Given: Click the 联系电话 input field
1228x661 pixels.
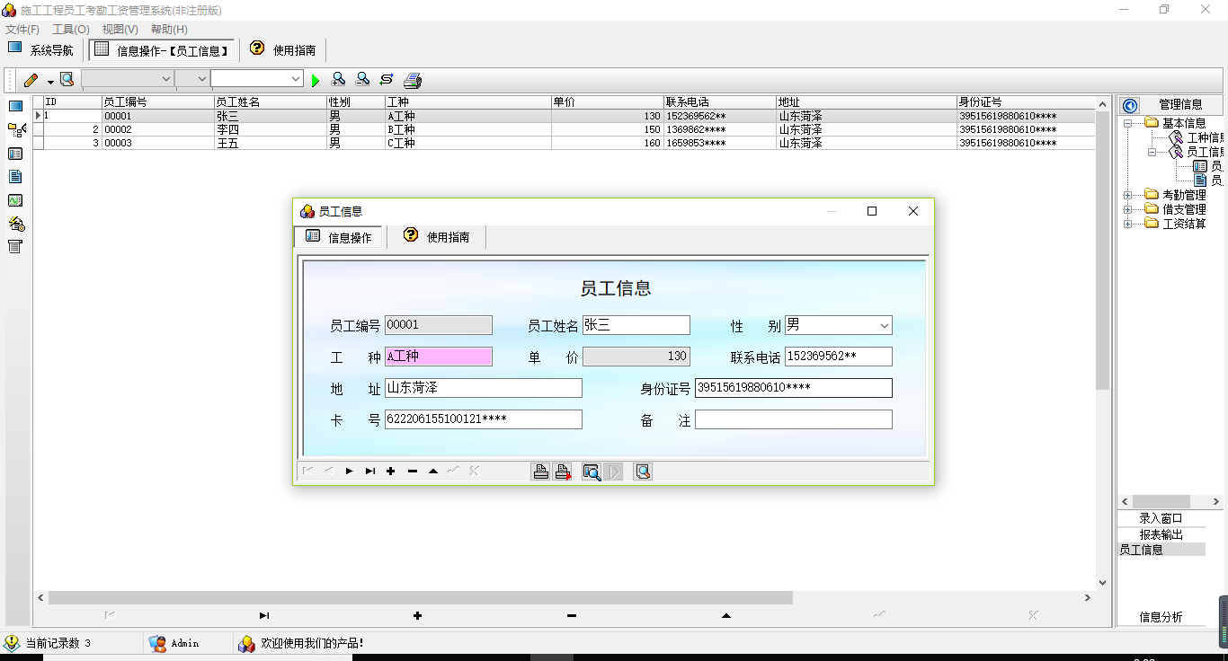Looking at the screenshot, I should click(839, 357).
